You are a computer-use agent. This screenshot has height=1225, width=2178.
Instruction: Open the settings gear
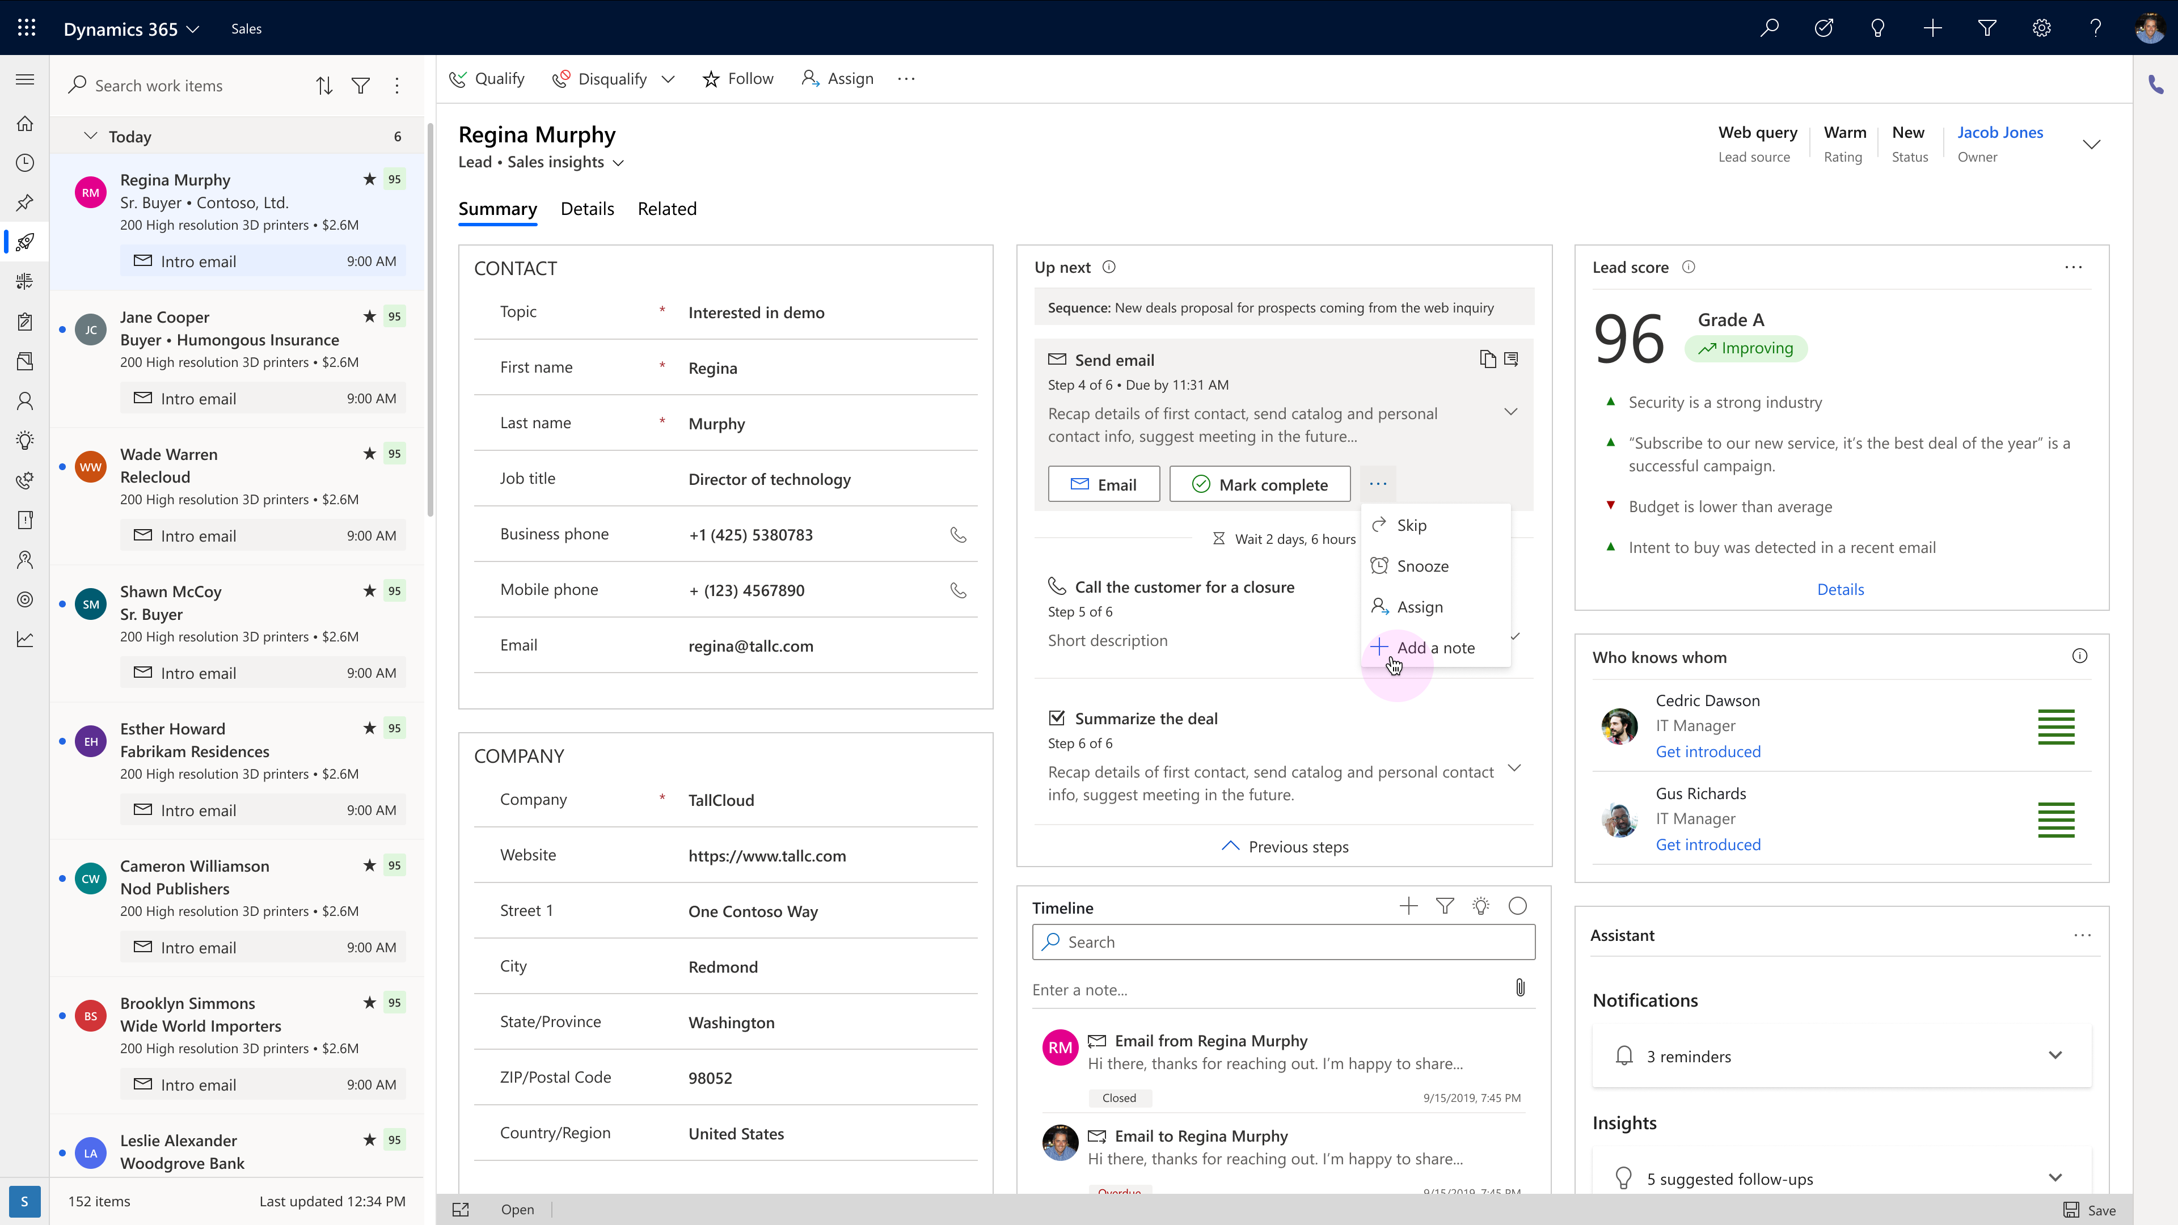click(x=2042, y=28)
